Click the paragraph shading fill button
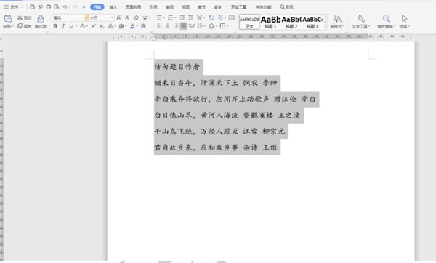The image size is (436, 263). coord(211,26)
